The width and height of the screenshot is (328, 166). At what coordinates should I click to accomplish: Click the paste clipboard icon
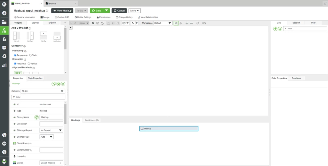click(x=102, y=23)
